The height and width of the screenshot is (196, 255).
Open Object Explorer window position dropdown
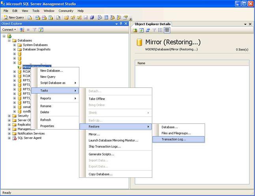point(116,24)
